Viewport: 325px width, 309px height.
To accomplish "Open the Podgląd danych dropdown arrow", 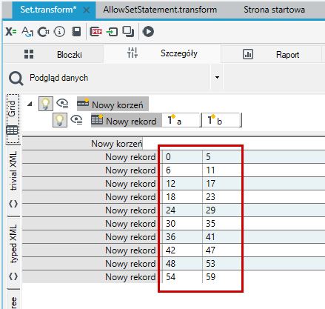I will coord(217,77).
